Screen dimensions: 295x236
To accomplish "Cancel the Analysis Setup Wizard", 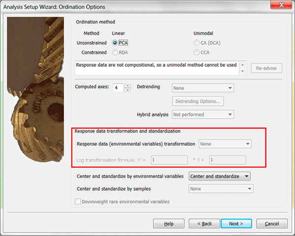I will pyautogui.click(x=272, y=224).
